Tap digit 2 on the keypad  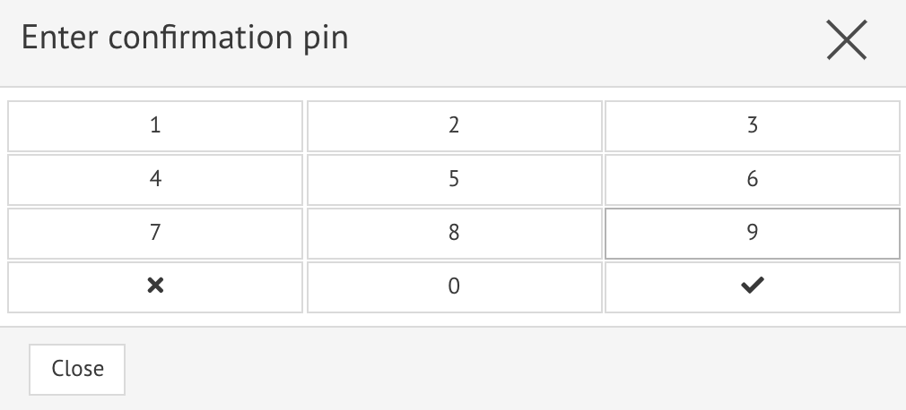coord(454,125)
